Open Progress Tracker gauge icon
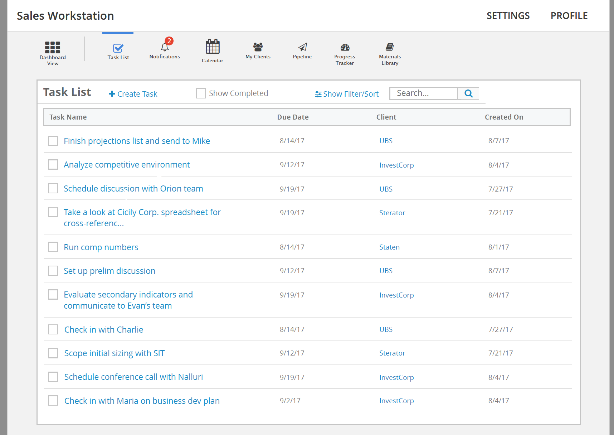Image resolution: width=614 pixels, height=435 pixels. click(x=345, y=47)
